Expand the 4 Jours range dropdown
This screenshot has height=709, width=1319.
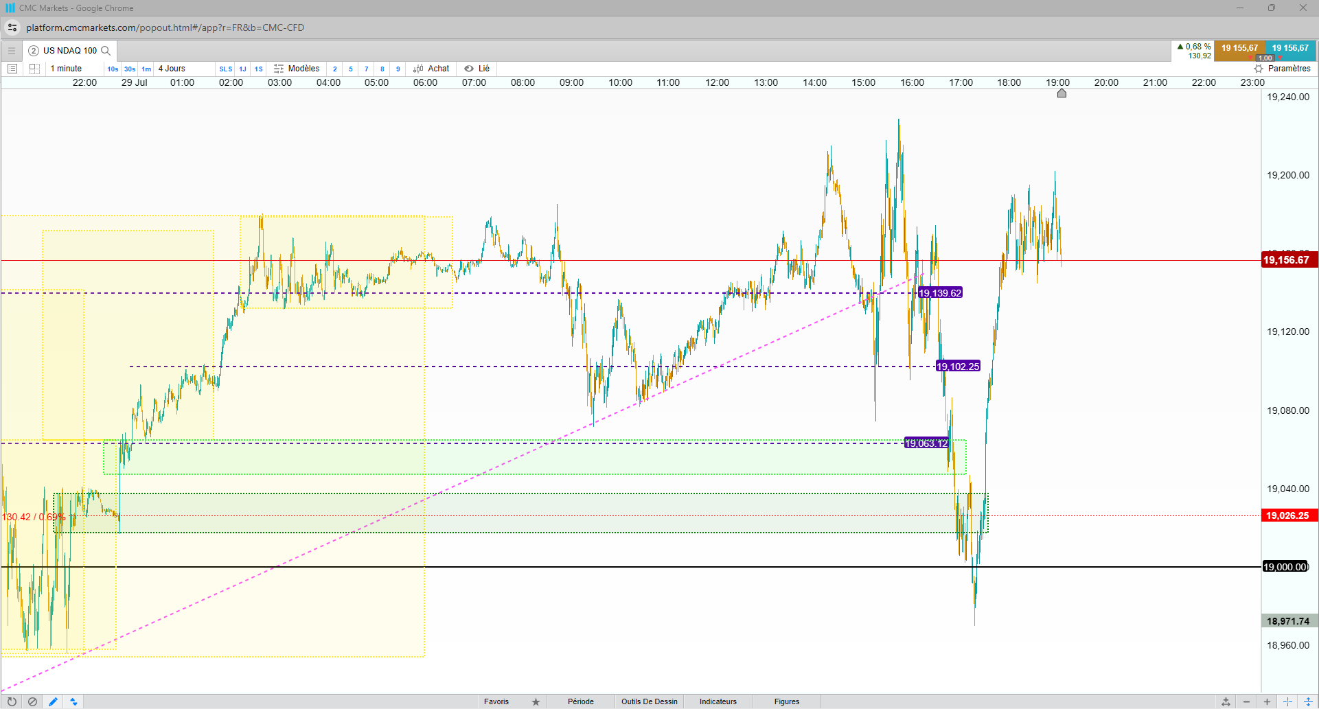(x=184, y=69)
